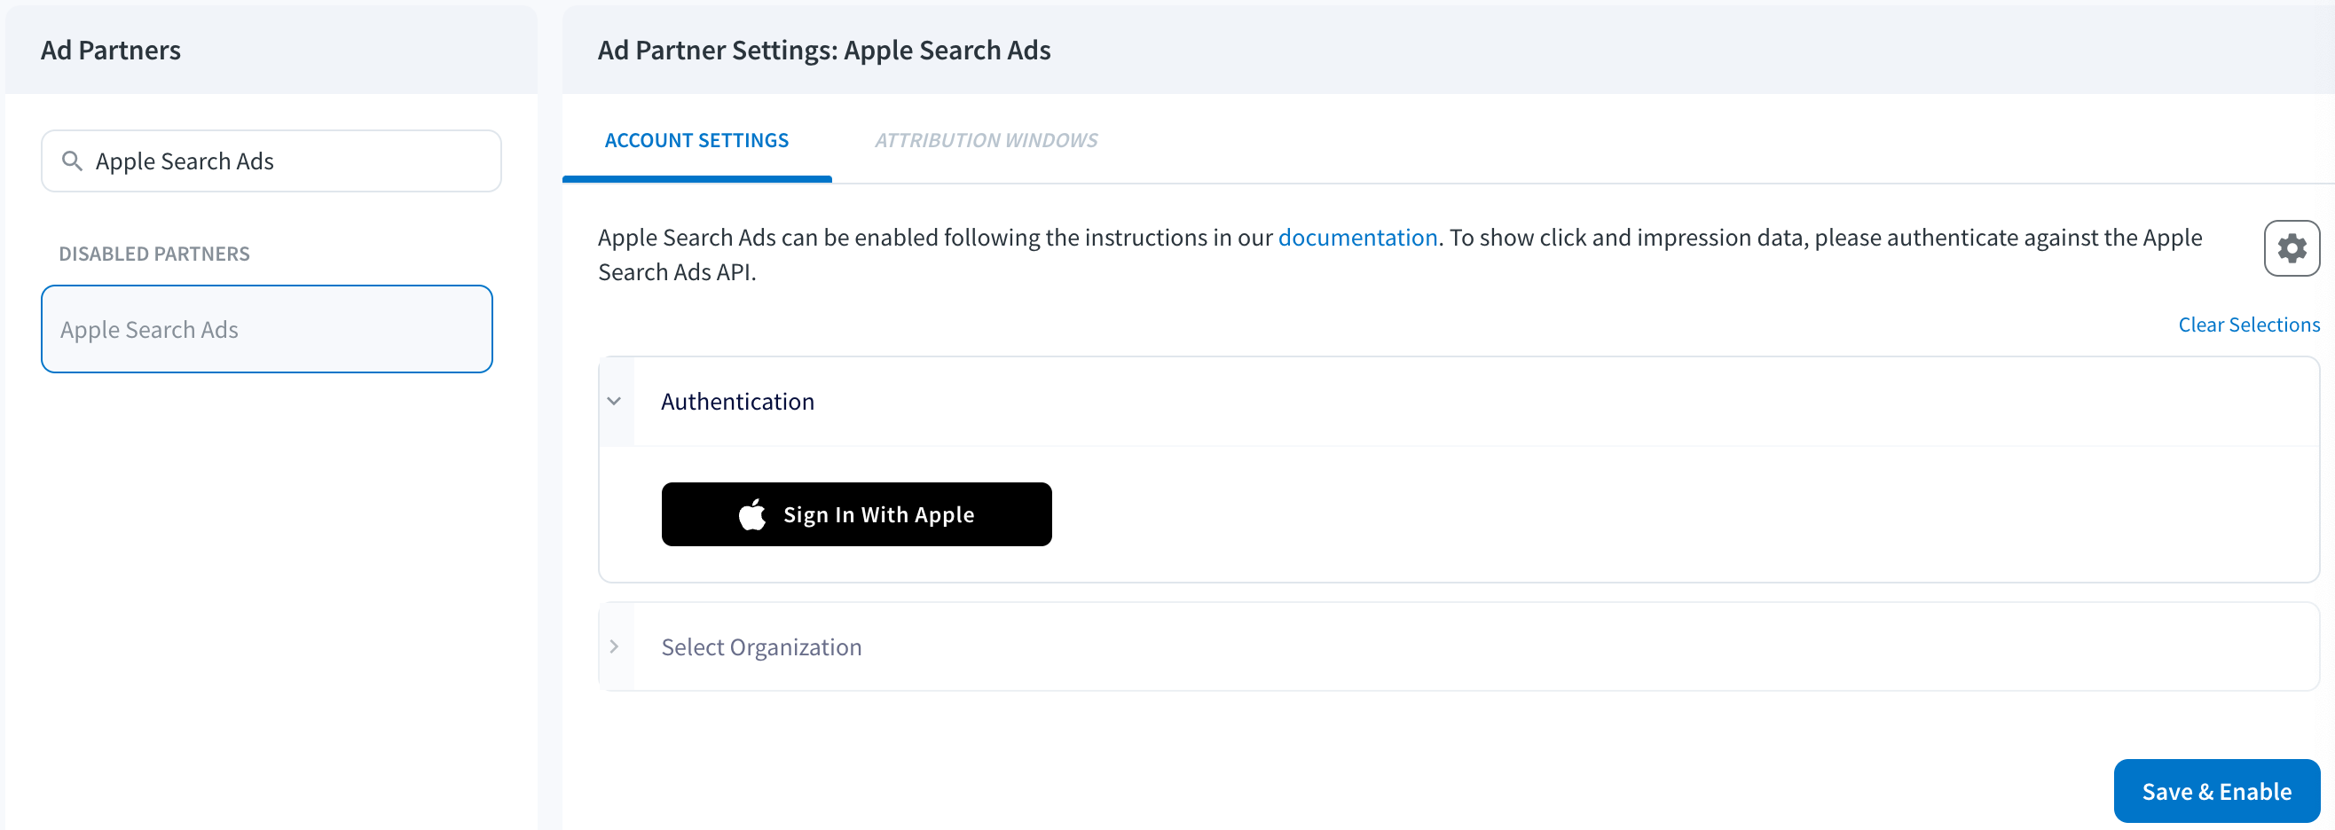The width and height of the screenshot is (2335, 830).
Task: Select Apple Search Ads disabled partner
Action: 266,329
